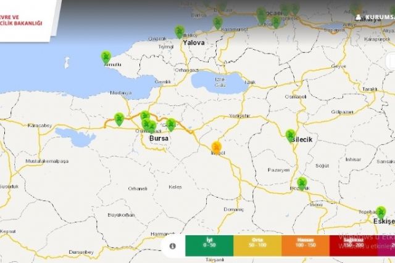The image size is (395, 263).
Task: Click the Domaniç town label
Action: click(x=234, y=209)
